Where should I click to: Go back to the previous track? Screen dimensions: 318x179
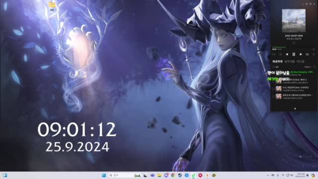tap(287, 54)
